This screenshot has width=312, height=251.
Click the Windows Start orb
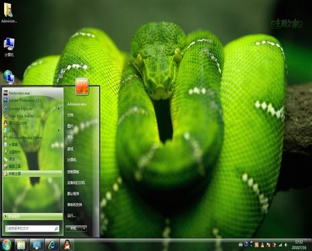[x=6, y=245]
